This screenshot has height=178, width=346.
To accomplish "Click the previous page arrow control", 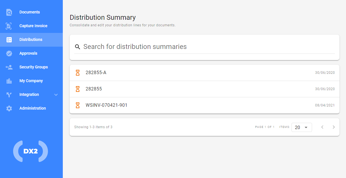I will coord(322,127).
